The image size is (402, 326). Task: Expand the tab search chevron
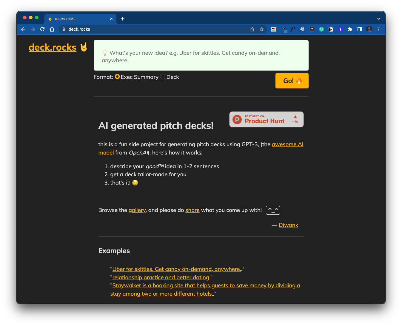click(x=379, y=19)
